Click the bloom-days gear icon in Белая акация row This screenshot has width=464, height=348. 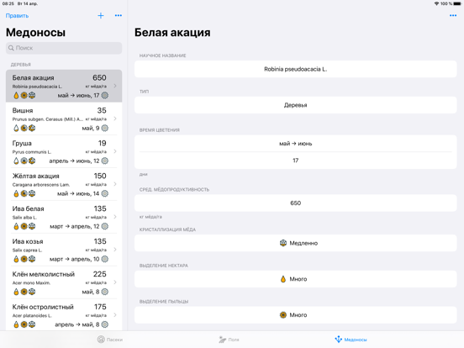[105, 95]
